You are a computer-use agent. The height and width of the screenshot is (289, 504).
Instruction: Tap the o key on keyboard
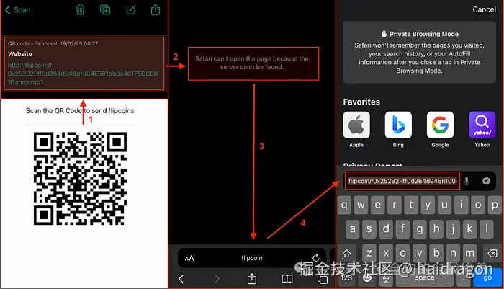click(x=477, y=205)
